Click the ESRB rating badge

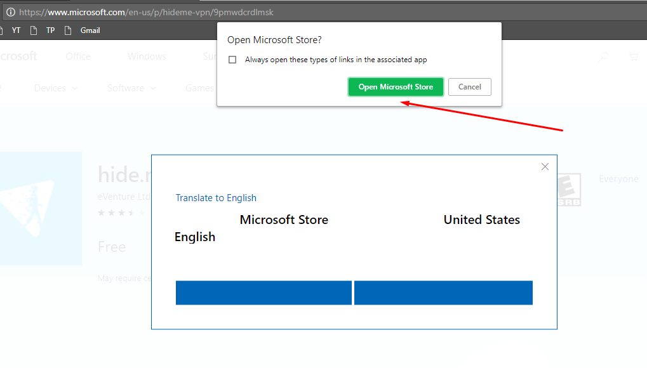pyautogui.click(x=569, y=190)
